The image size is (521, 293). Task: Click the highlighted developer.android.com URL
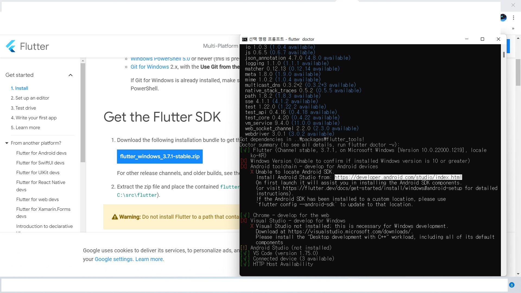(x=398, y=177)
